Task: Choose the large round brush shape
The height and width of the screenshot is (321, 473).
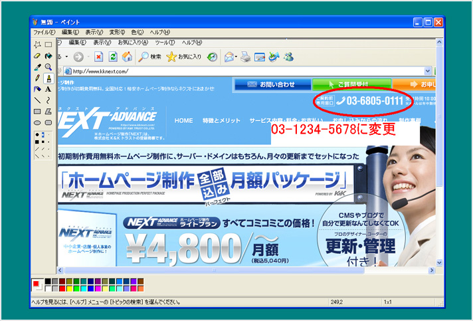Action: point(37,134)
